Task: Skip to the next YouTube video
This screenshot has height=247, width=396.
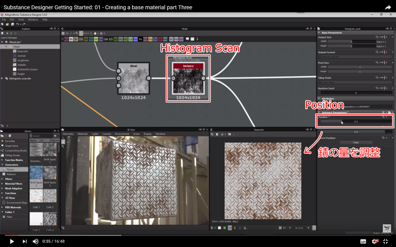Action: pyautogui.click(x=24, y=242)
